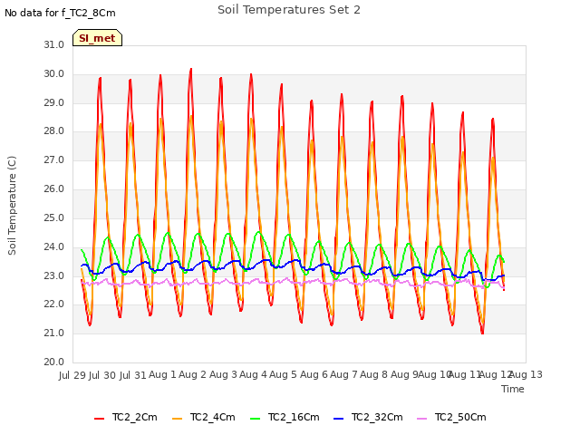Click the 29.0 y-axis tick label
Image resolution: width=580 pixels, height=435 pixels.
click(x=54, y=102)
